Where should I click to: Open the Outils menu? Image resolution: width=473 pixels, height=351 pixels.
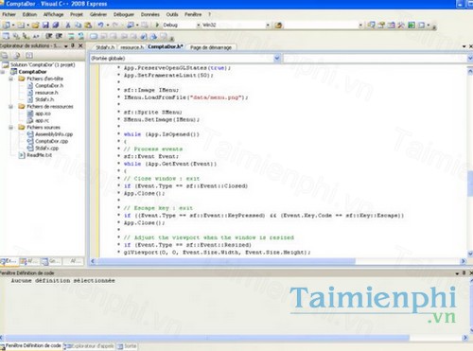172,14
